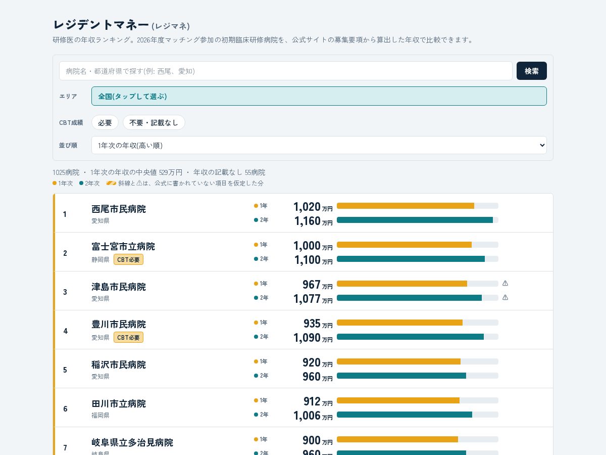
Task: Open 津島市民病院 hospital entry
Action: (x=303, y=291)
